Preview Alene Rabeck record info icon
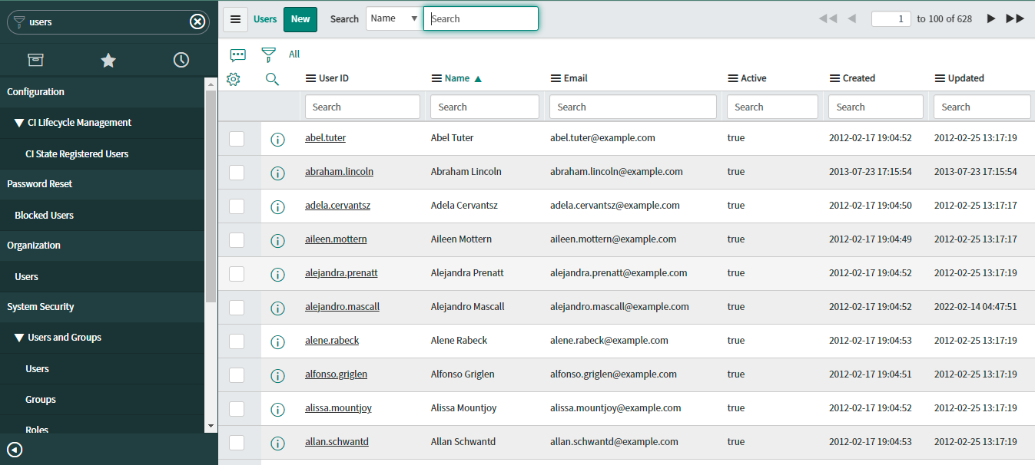This screenshot has height=465, width=1035. (278, 341)
